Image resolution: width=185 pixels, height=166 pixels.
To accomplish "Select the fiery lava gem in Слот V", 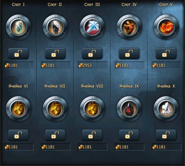I will click(x=166, y=27).
